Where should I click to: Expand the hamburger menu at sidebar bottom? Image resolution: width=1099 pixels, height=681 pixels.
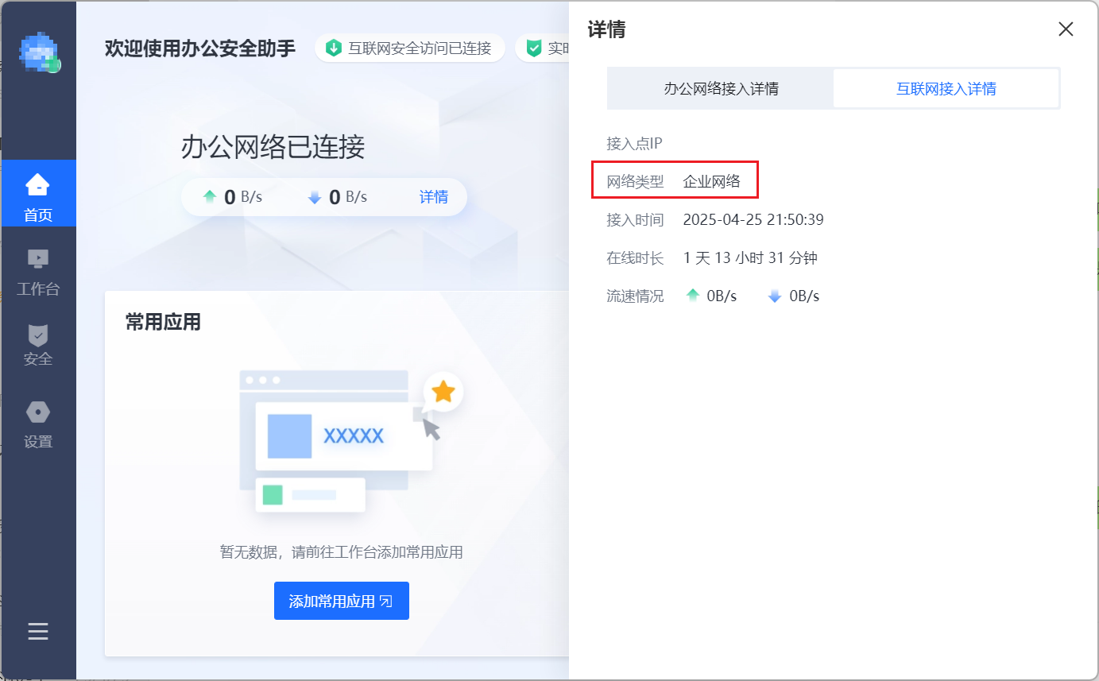coord(38,632)
